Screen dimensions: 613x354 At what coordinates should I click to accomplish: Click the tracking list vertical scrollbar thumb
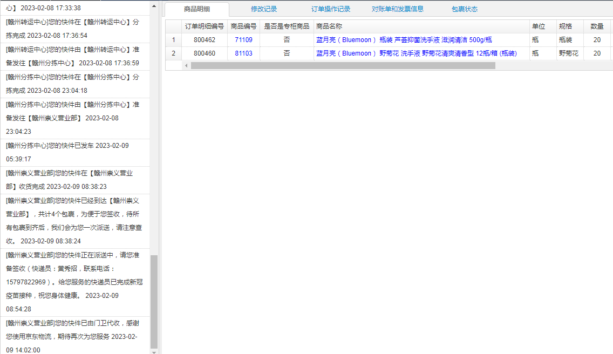[x=154, y=301]
